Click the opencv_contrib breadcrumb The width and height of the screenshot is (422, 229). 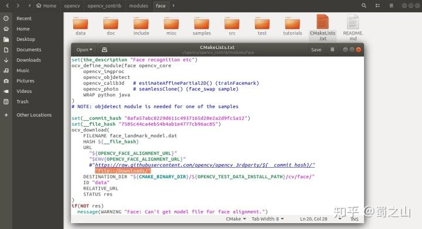[x=104, y=6]
